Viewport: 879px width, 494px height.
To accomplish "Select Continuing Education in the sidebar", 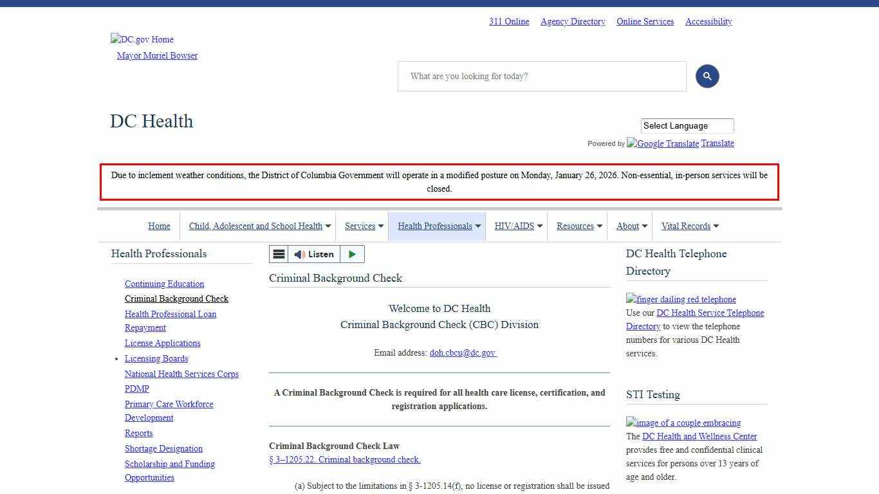I will coord(164,284).
